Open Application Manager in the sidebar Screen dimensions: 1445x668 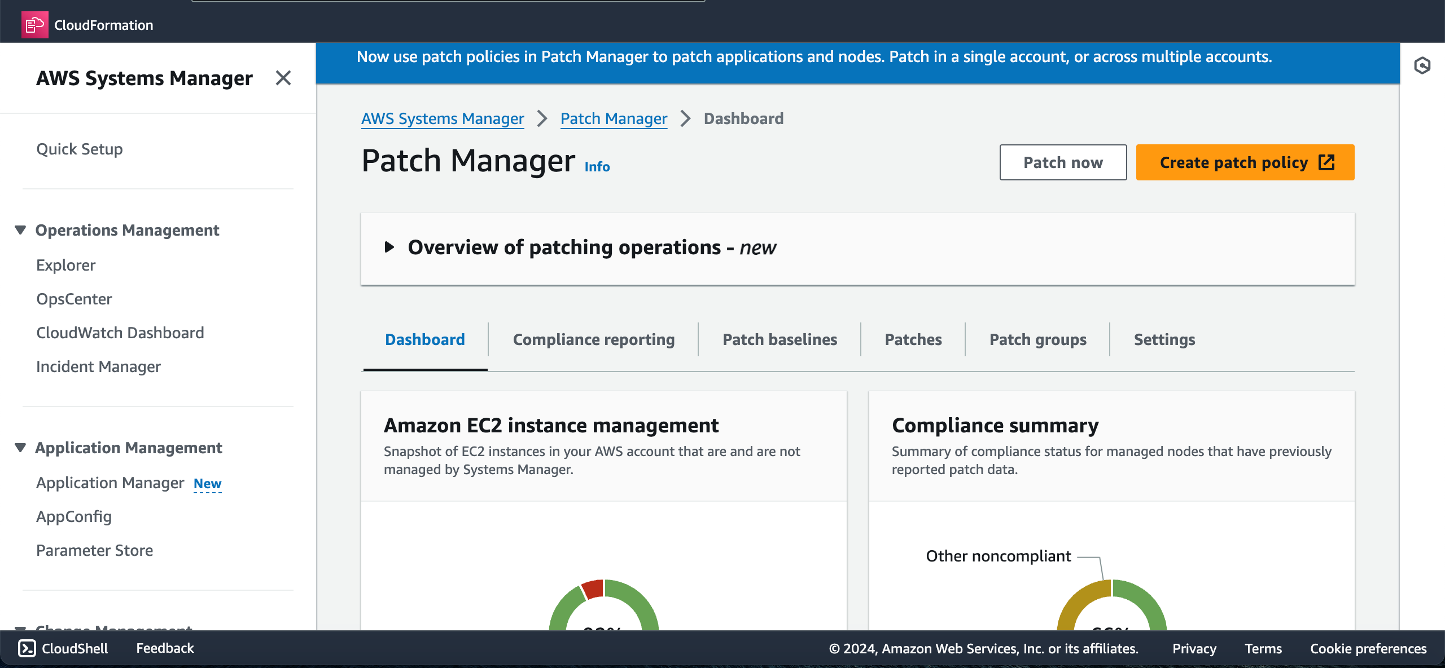(110, 483)
